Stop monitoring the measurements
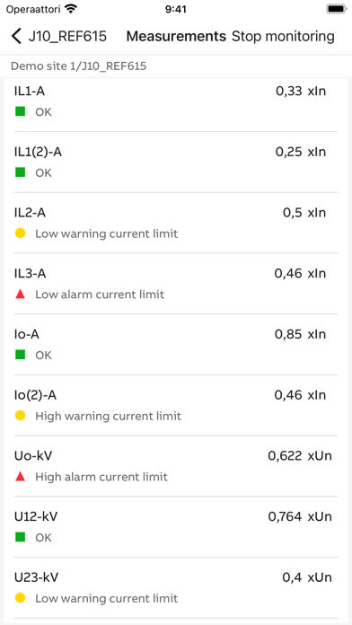Viewport: 352px width, 625px height. (283, 36)
